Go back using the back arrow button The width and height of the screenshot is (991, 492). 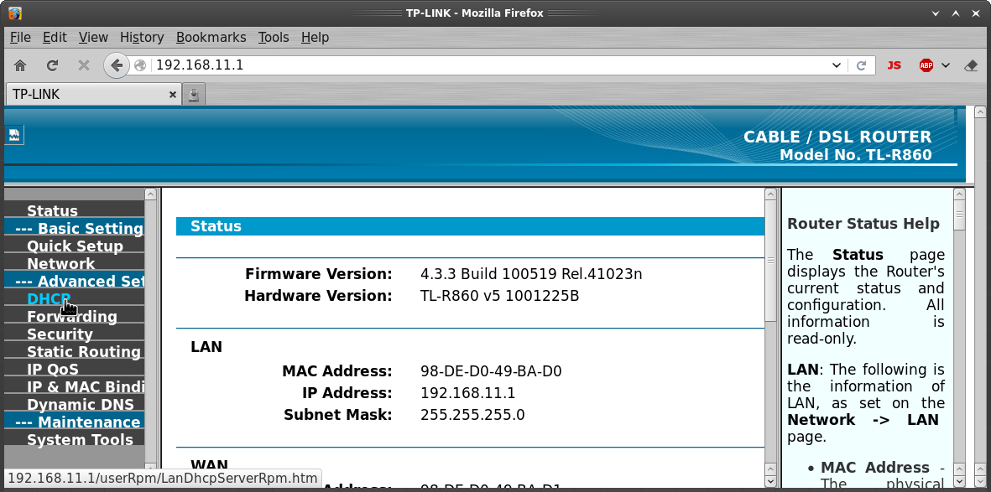[116, 65]
